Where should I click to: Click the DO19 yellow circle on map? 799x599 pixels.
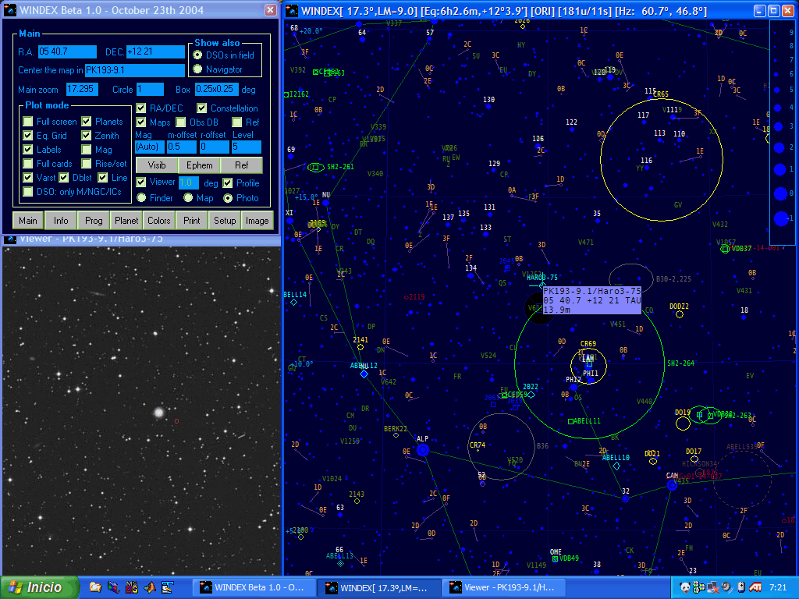683,423
